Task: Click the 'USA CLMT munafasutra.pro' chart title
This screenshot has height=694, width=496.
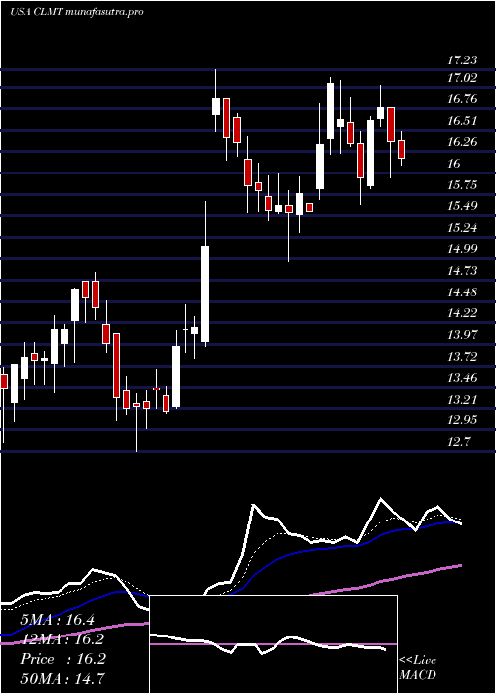Action: point(76,12)
